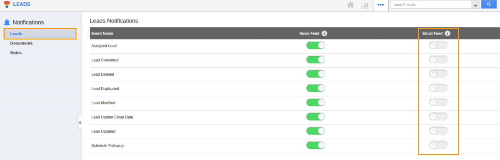The image size is (500, 160).
Task: Open Notes notifications section
Action: tap(16, 53)
